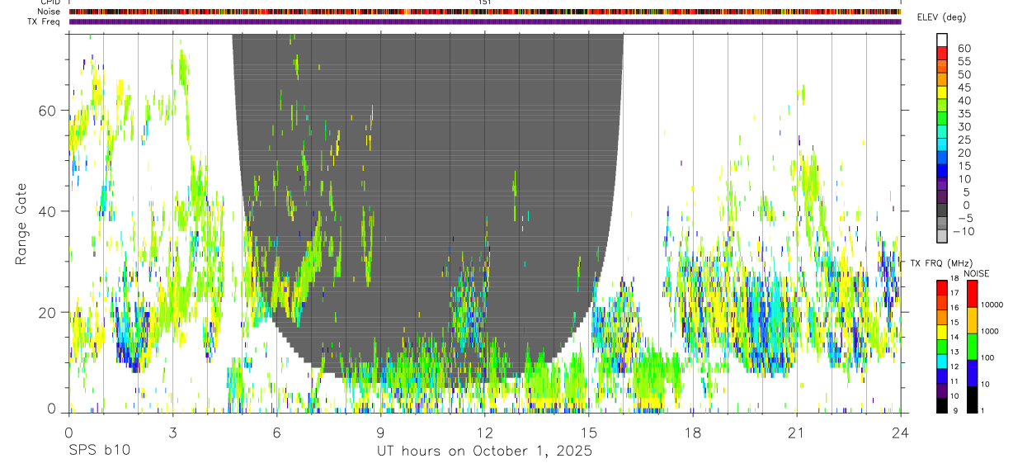Click the 21 UT hour tick label

(x=797, y=433)
